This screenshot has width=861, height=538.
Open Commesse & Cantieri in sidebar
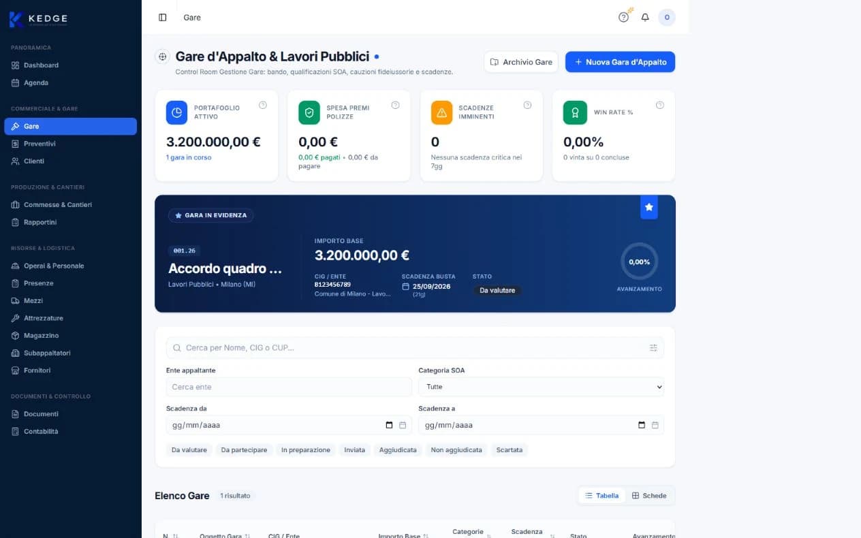pos(70,205)
